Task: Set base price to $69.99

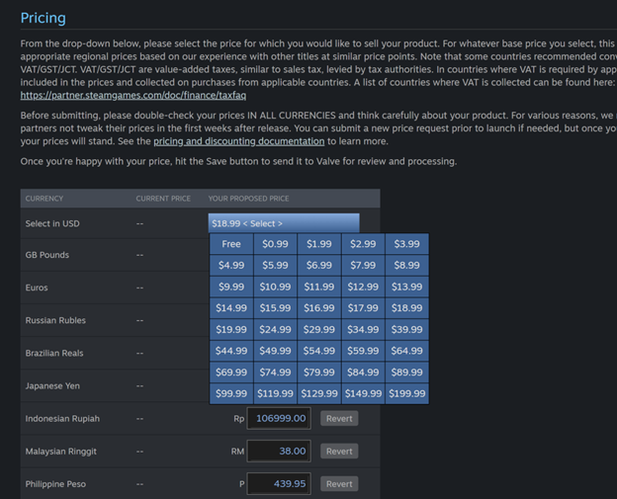Action: click(231, 372)
